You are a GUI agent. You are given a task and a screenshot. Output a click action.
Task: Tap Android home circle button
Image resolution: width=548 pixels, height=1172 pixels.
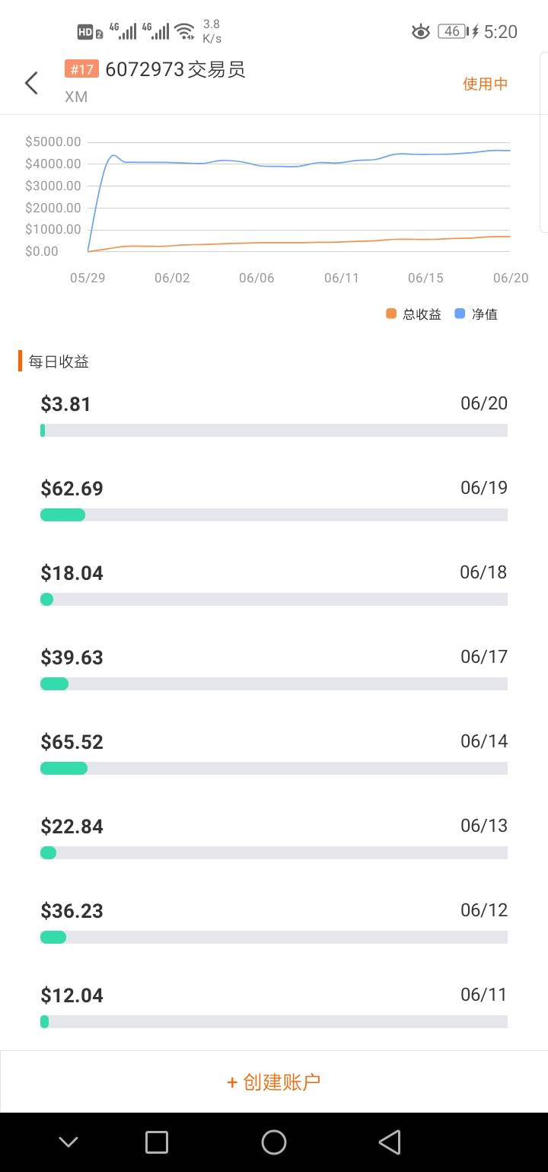click(x=274, y=1142)
